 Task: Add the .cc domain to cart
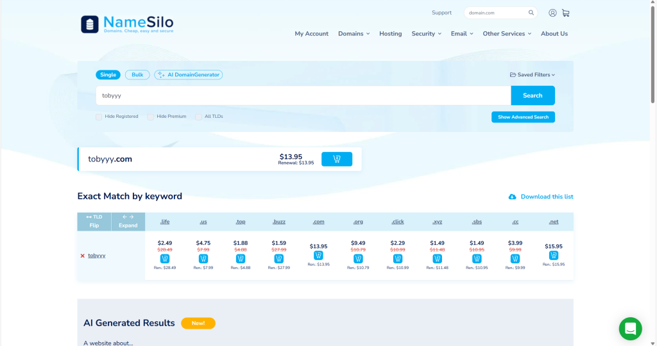515,259
